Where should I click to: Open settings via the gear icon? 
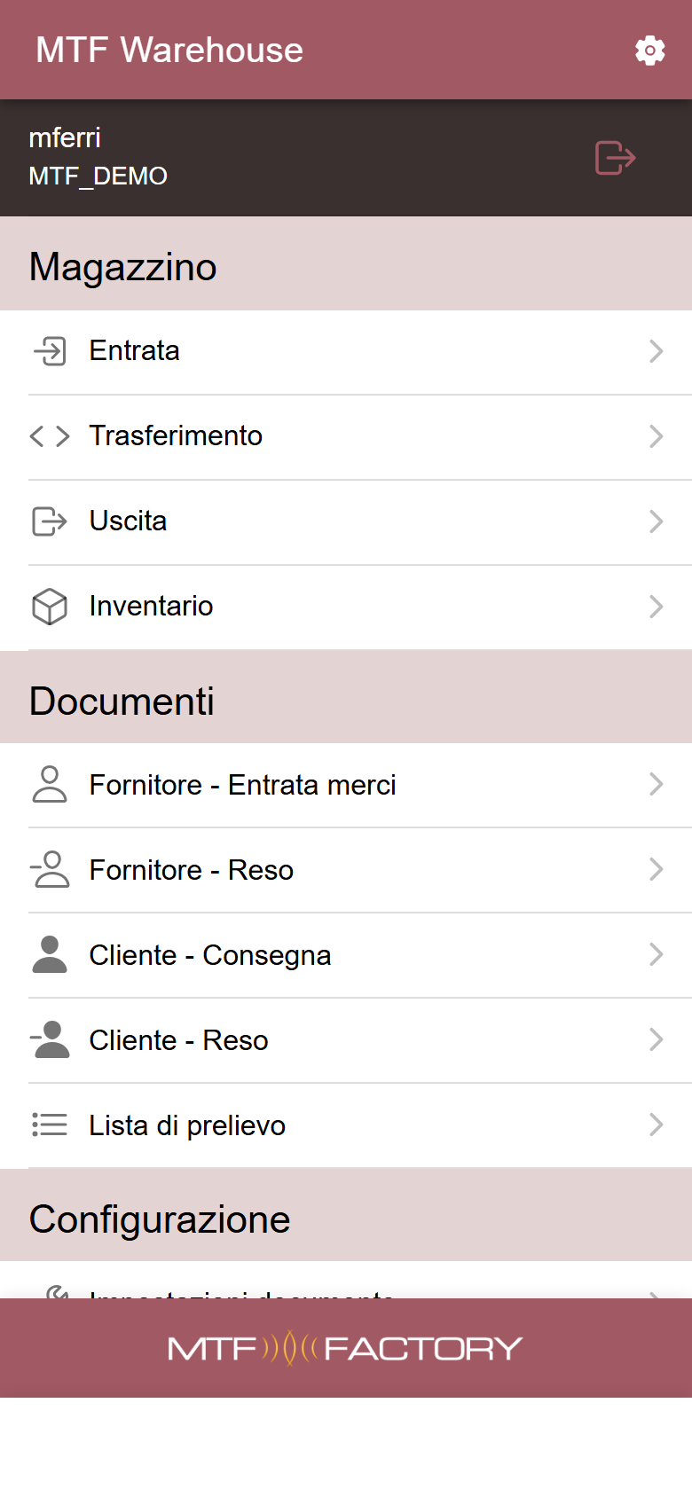[650, 51]
